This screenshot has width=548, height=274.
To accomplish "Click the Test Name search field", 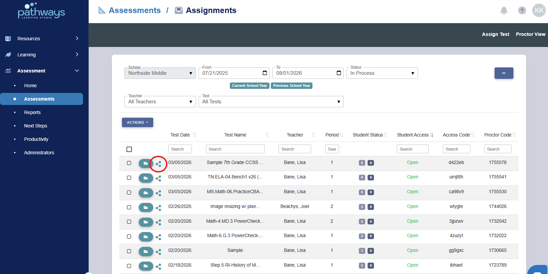I will click(235, 149).
